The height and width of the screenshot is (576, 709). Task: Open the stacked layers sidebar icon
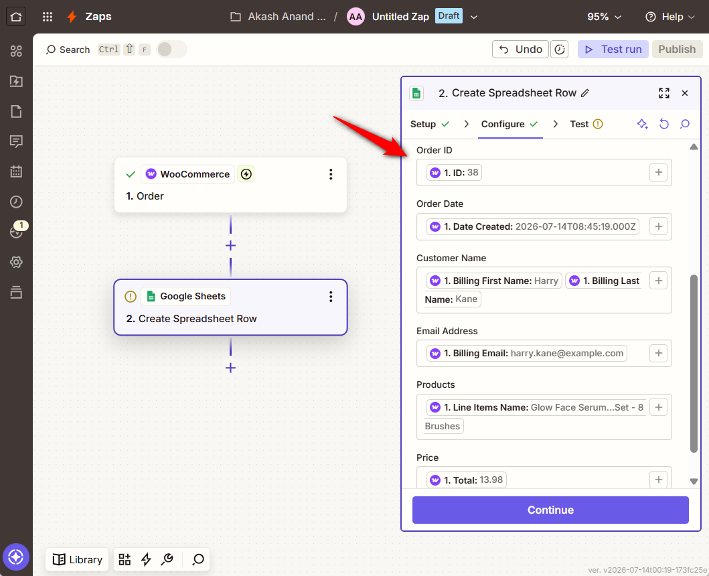[x=16, y=292]
